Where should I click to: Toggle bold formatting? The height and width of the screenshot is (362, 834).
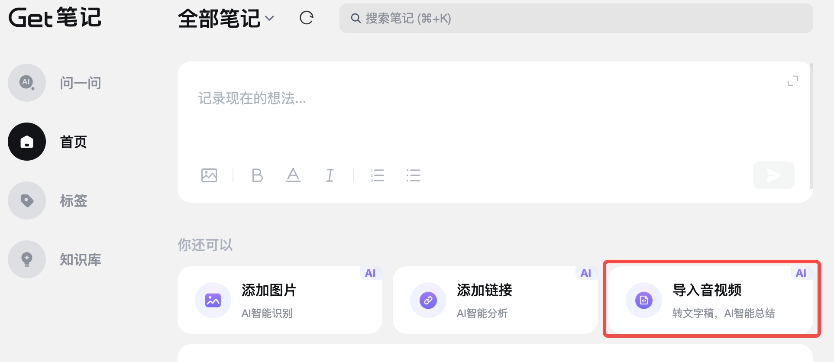pyautogui.click(x=257, y=175)
